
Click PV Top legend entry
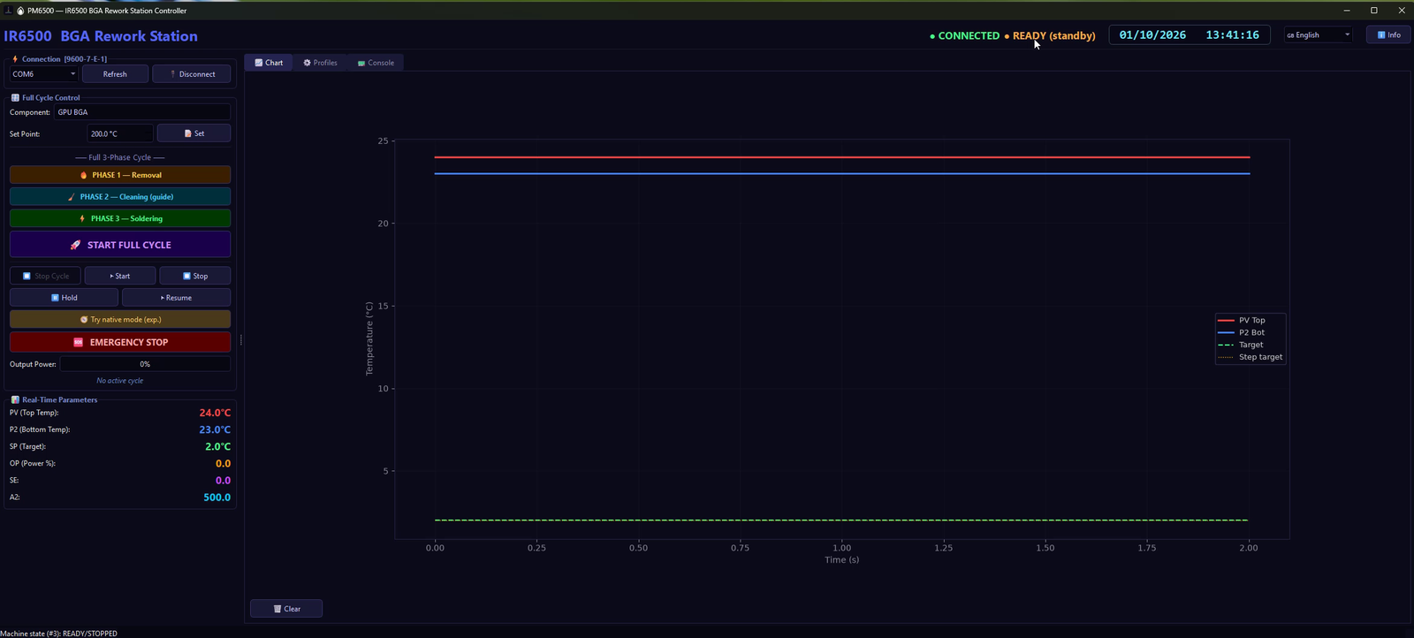click(1242, 320)
